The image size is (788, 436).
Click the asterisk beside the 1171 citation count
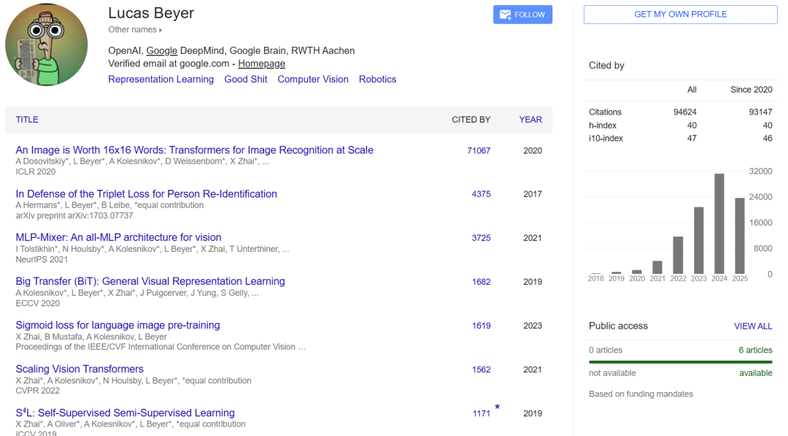498,408
